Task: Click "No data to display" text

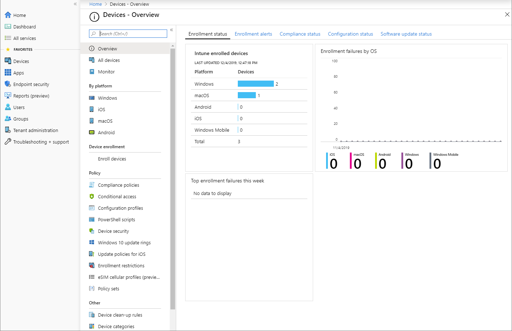Action: coord(213,193)
